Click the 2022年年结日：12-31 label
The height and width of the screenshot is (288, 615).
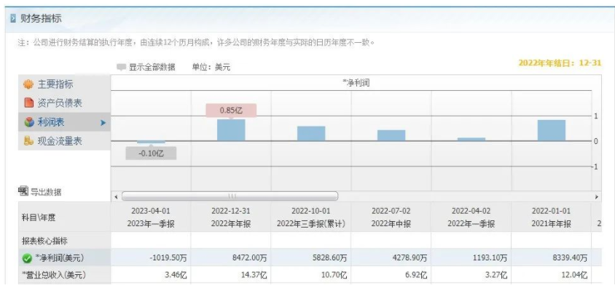click(x=560, y=63)
